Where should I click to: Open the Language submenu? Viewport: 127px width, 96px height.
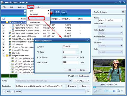(x=38, y=14)
